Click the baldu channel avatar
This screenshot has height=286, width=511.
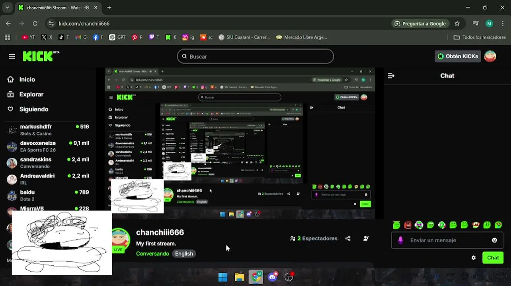12,196
